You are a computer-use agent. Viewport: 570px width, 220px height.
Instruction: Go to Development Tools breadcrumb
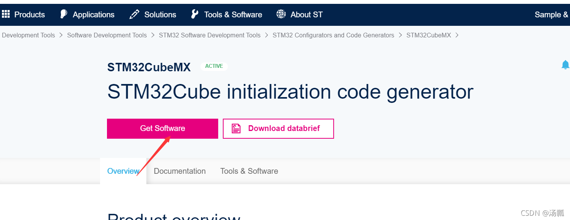[x=29, y=35]
